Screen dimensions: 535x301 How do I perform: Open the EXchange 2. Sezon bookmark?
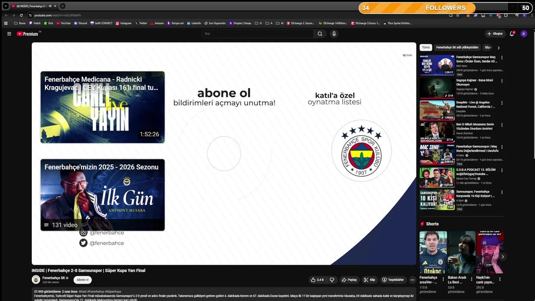[x=301, y=23]
